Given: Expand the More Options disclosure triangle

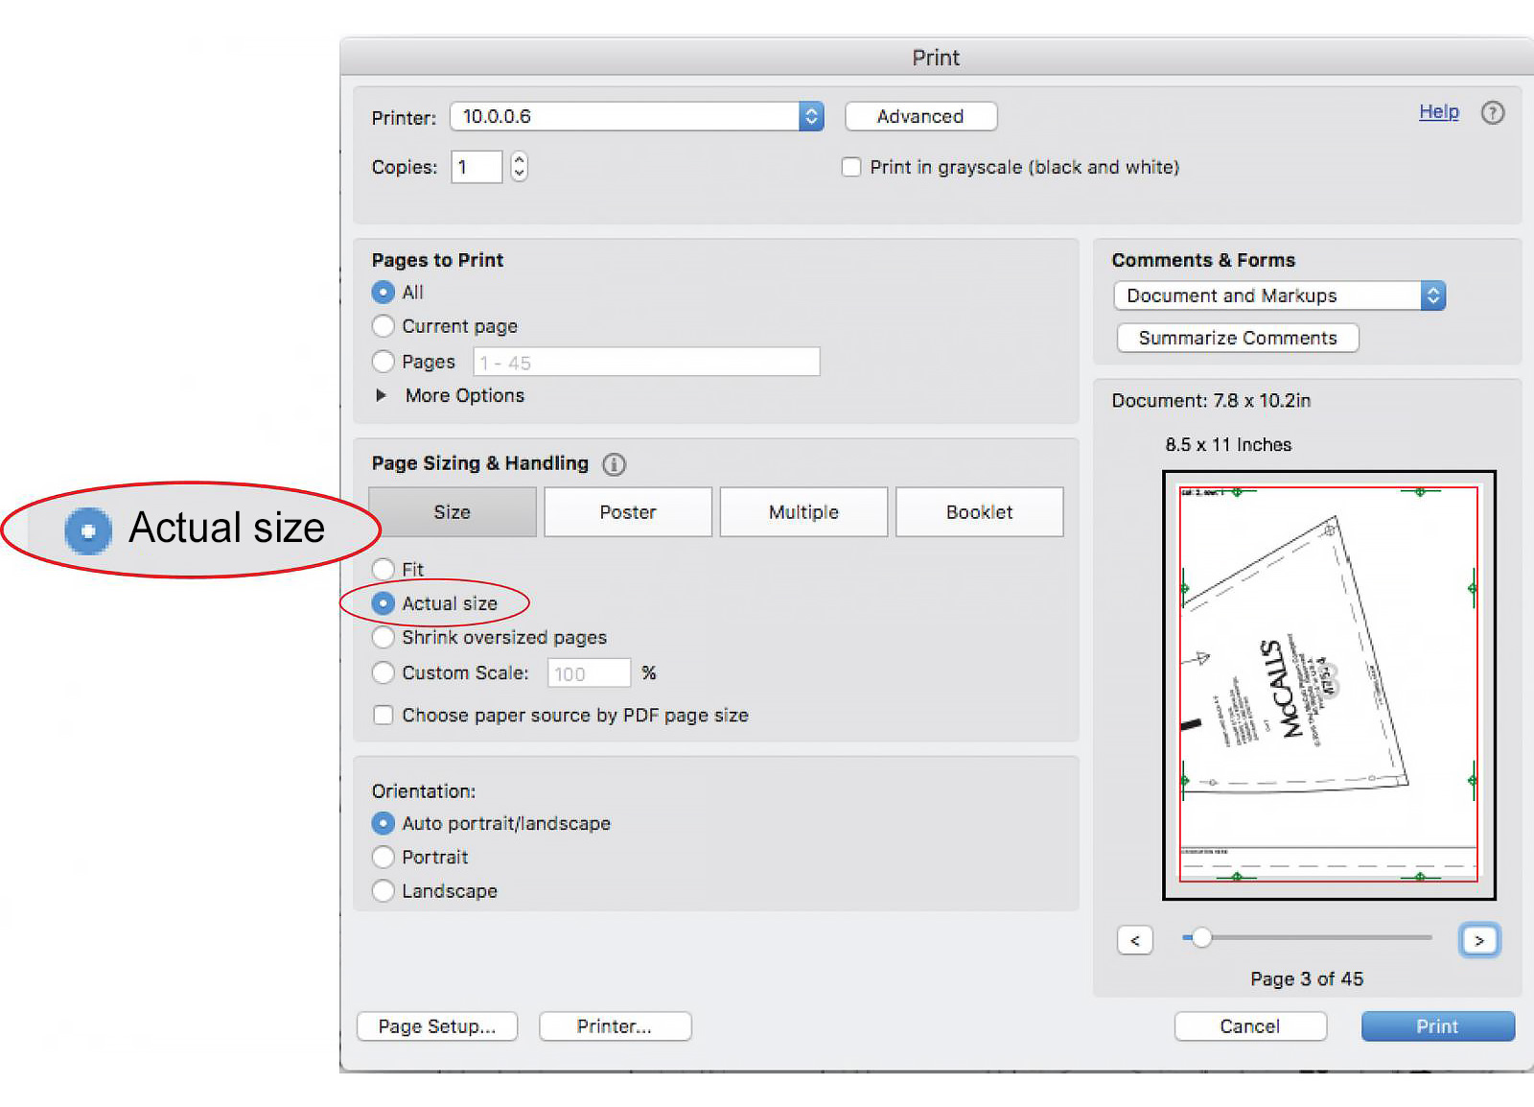Looking at the screenshot, I should 382,395.
